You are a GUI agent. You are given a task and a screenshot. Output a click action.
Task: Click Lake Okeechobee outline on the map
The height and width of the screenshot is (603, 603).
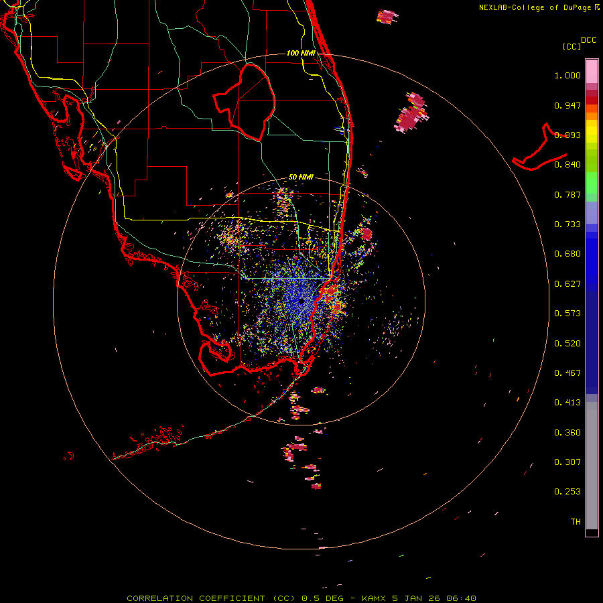click(244, 102)
